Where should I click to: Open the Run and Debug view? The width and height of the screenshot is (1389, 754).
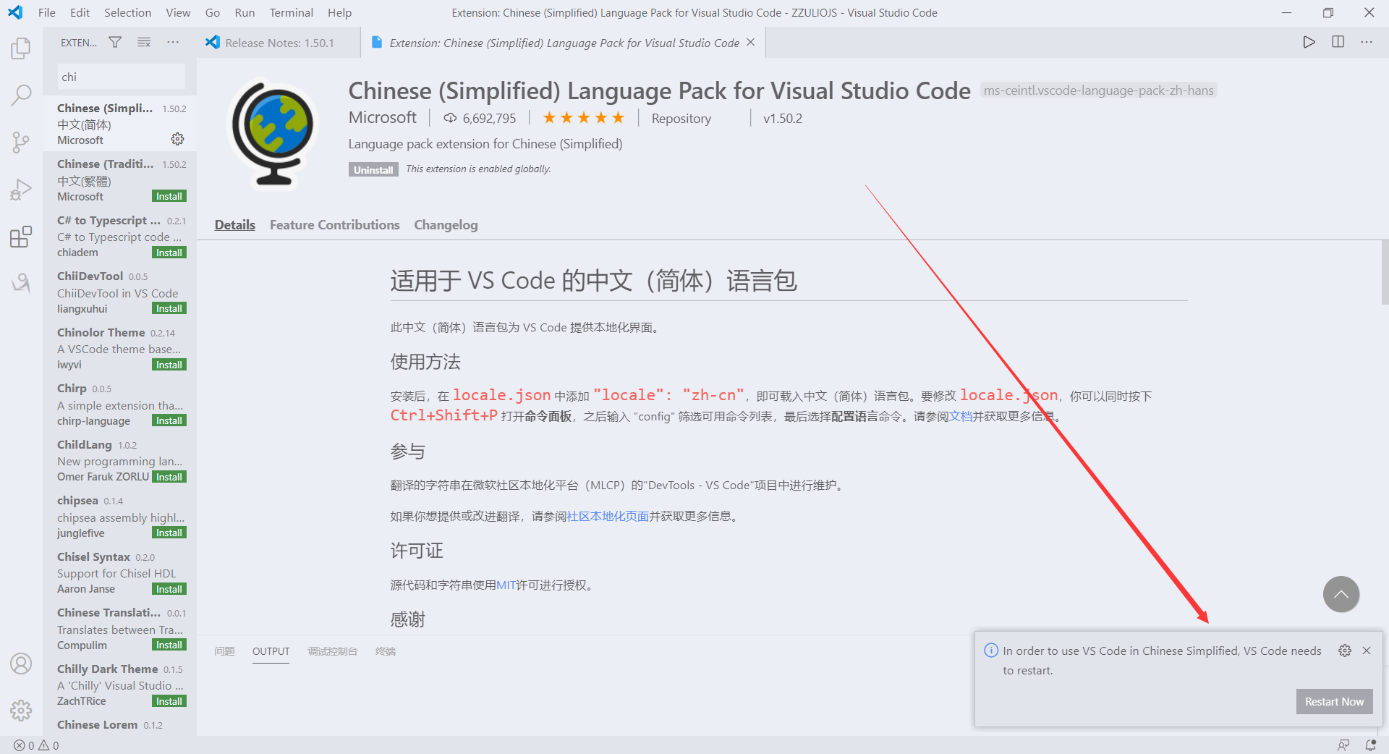click(x=21, y=190)
